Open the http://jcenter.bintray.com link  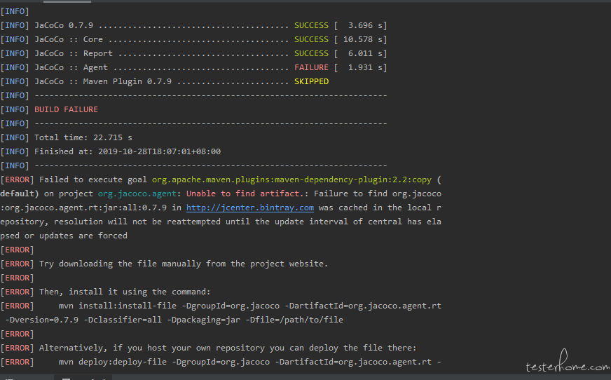click(249, 208)
